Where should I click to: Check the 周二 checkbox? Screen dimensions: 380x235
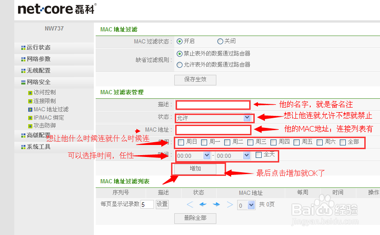pyautogui.click(x=227, y=142)
